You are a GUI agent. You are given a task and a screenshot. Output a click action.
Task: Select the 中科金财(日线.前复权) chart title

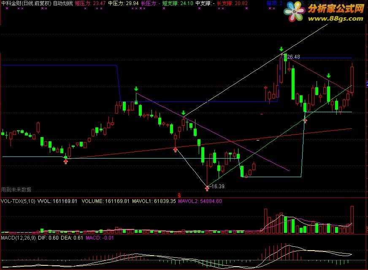[26, 3]
